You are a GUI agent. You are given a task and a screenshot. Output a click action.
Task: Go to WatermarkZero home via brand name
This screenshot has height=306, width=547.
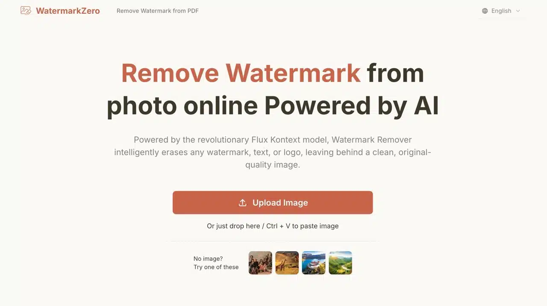click(x=68, y=11)
